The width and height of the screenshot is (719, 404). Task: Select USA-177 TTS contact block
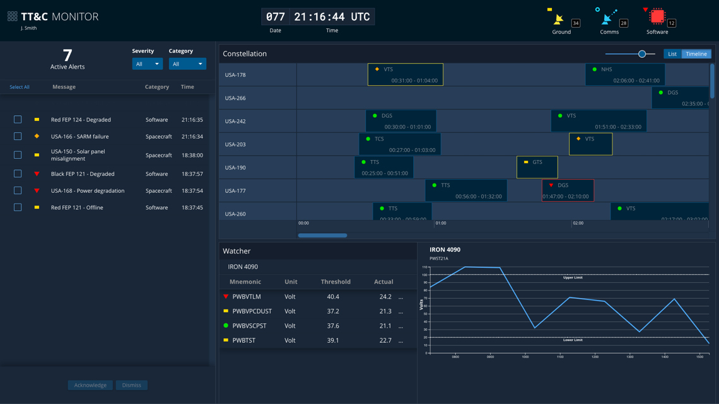[466, 190]
